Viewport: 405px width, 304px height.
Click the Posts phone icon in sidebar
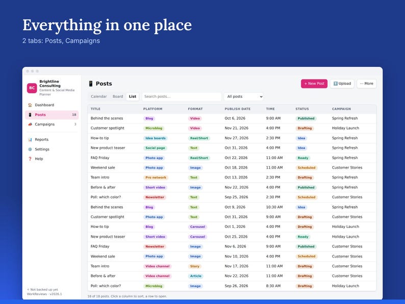[30, 115]
